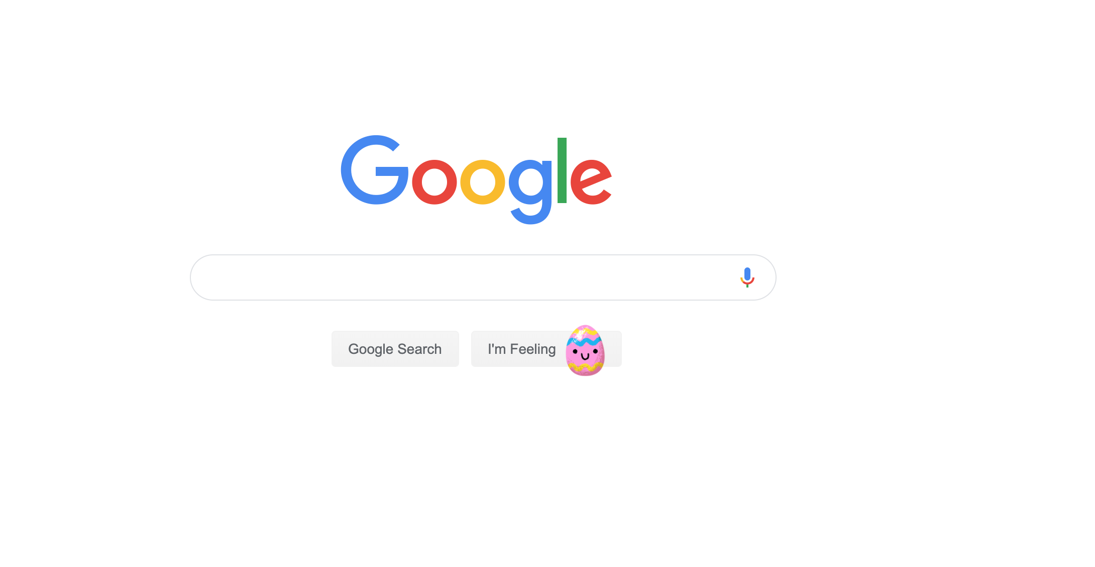Image resolution: width=1095 pixels, height=567 pixels.
Task: Place cursor inside the rounded search field
Action: [483, 277]
